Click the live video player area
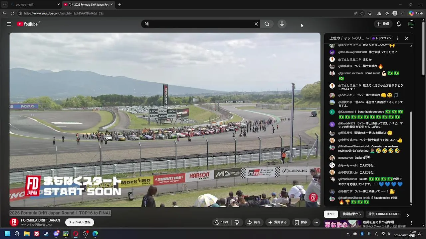426x239 pixels. (165, 120)
